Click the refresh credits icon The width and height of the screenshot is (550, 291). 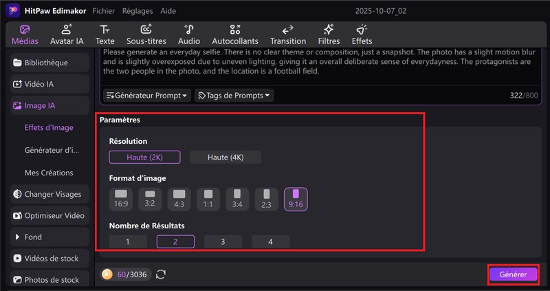tap(161, 274)
